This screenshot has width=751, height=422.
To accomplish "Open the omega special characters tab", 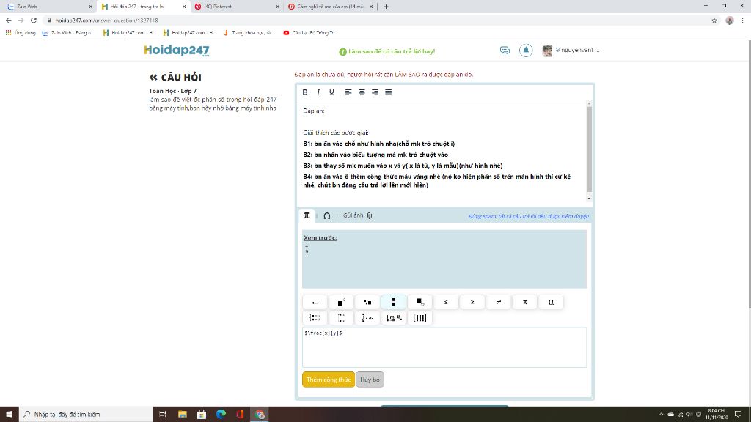I will [326, 216].
